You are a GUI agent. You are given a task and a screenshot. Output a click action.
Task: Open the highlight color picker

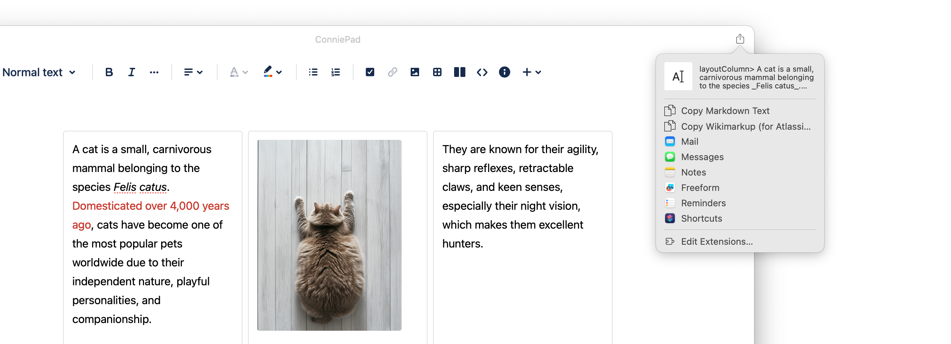pyautogui.click(x=273, y=72)
